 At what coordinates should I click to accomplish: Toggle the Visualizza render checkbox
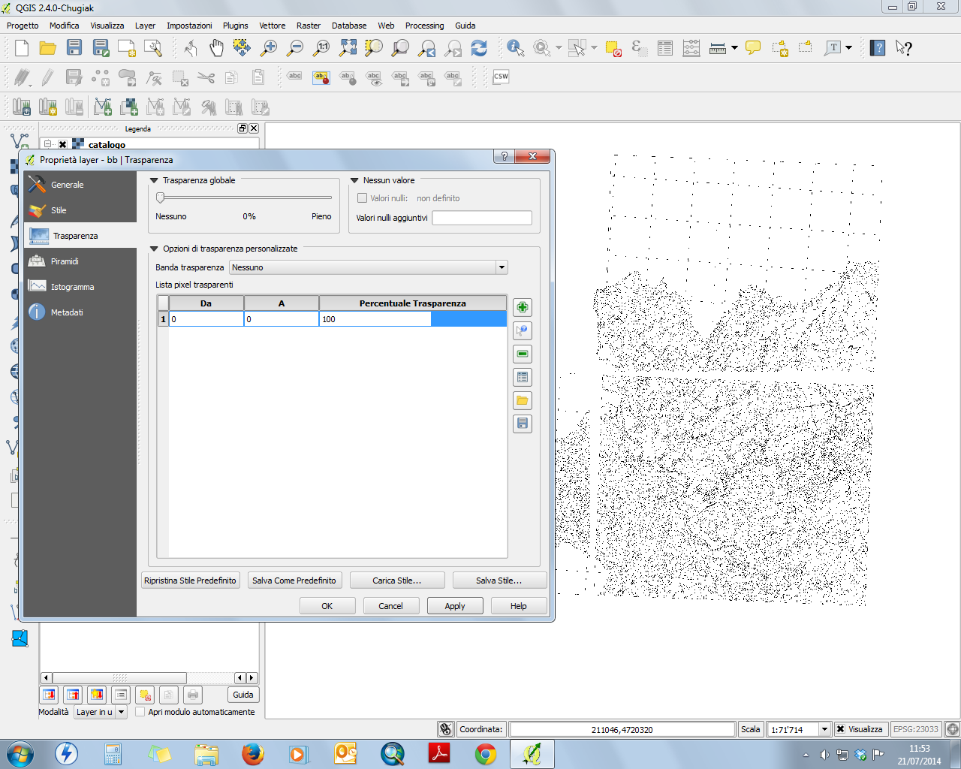coord(841,729)
